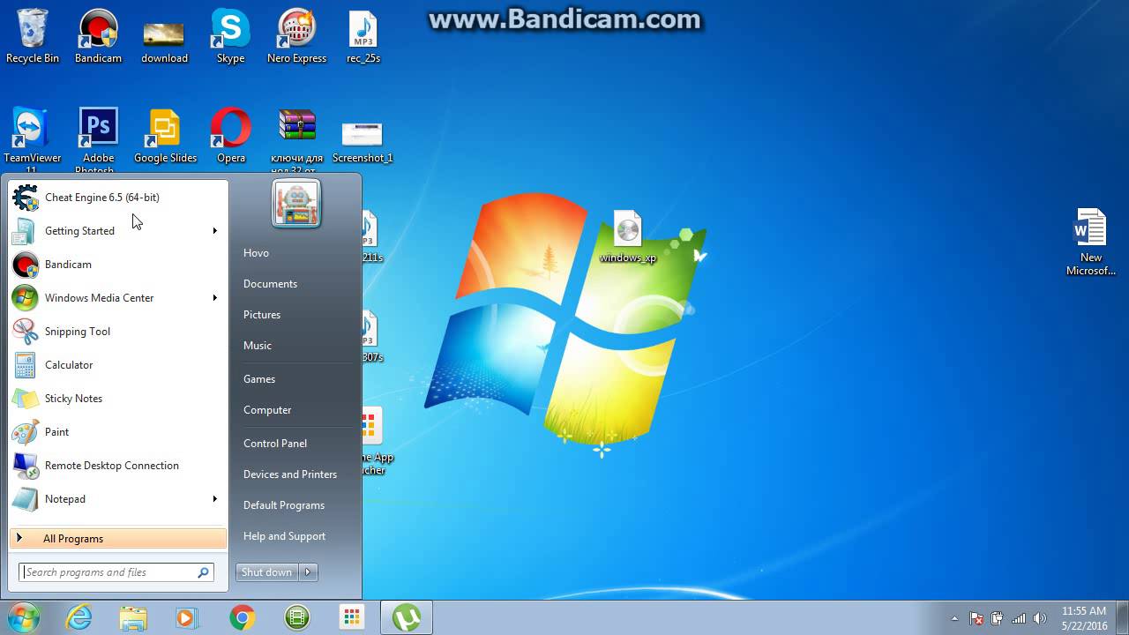This screenshot has height=635, width=1129.
Task: Open Sticky Notes from Start menu
Action: [x=117, y=399]
